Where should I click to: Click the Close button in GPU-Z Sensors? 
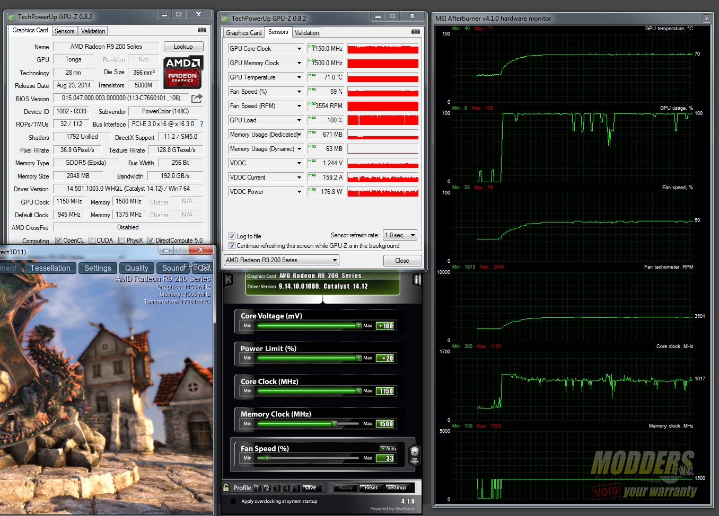pos(402,261)
